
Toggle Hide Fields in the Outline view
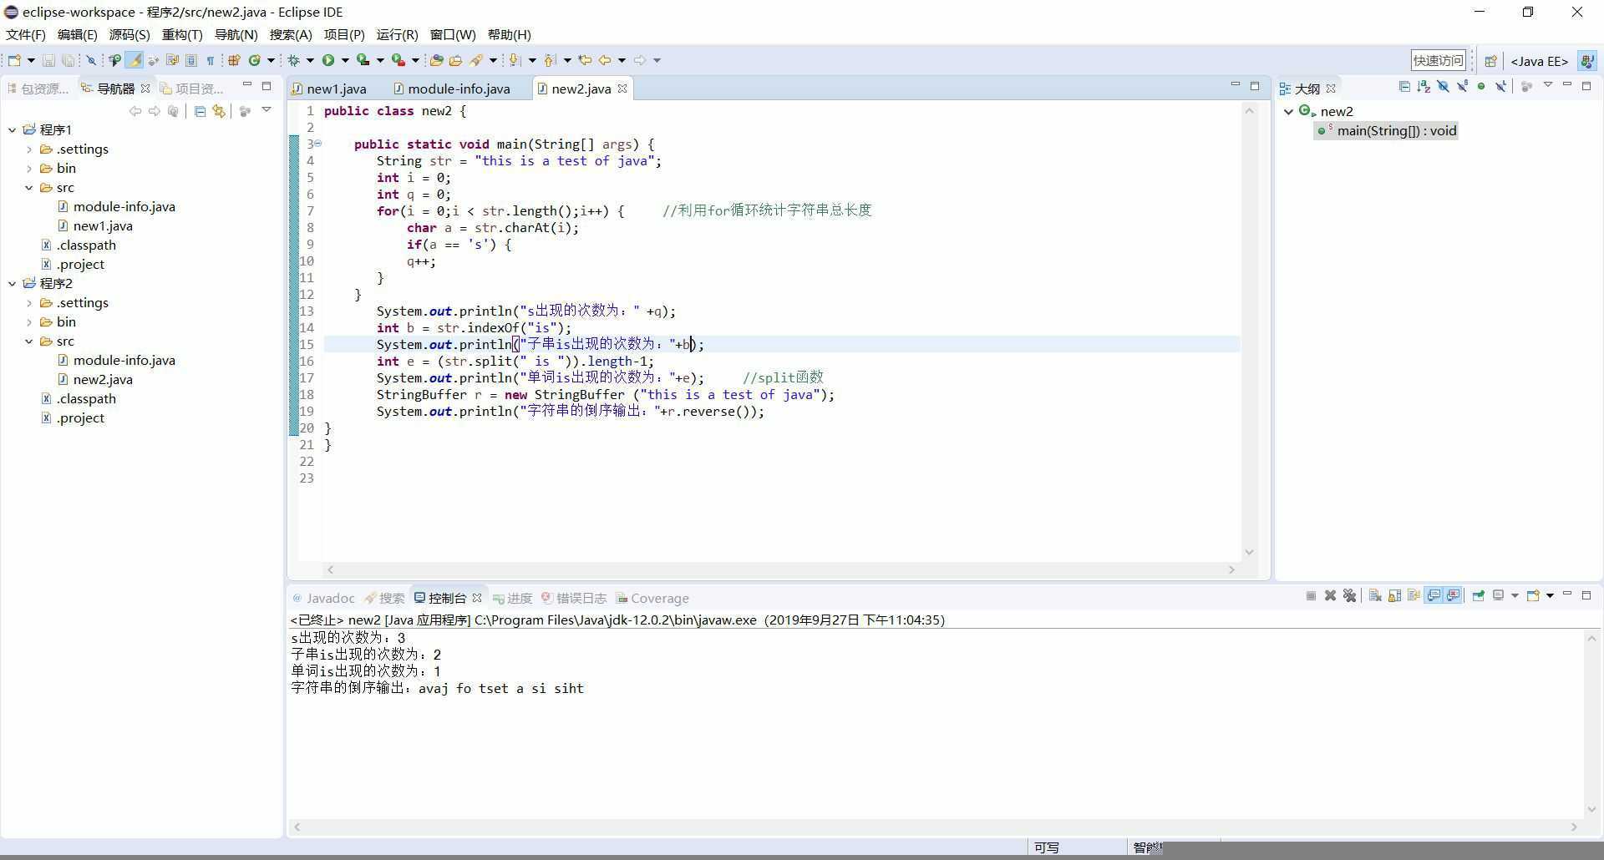1443,86
